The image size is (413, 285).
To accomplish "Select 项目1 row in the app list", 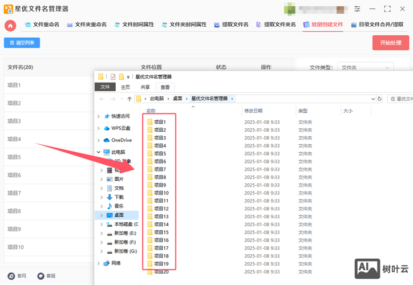I will [x=49, y=85].
